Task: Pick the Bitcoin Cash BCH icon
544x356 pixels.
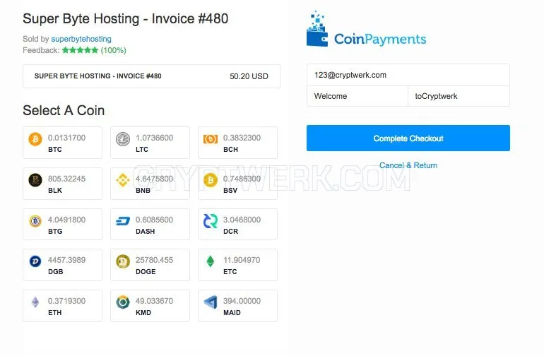Action: tap(211, 138)
